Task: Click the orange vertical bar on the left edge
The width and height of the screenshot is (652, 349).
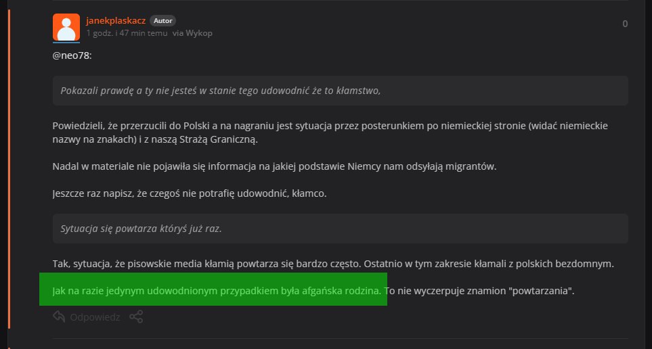Action: 9,174
